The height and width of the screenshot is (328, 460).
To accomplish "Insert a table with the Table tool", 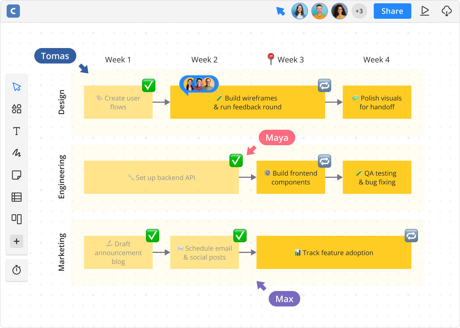I will click(17, 197).
